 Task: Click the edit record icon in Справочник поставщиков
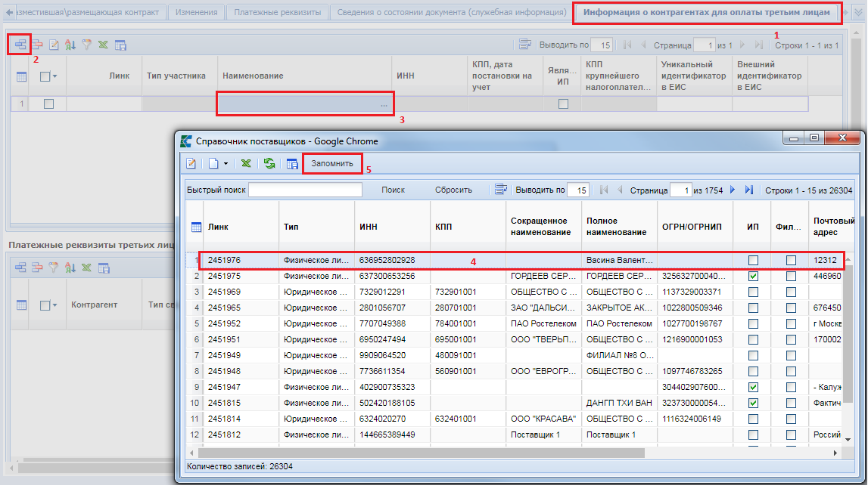191,163
